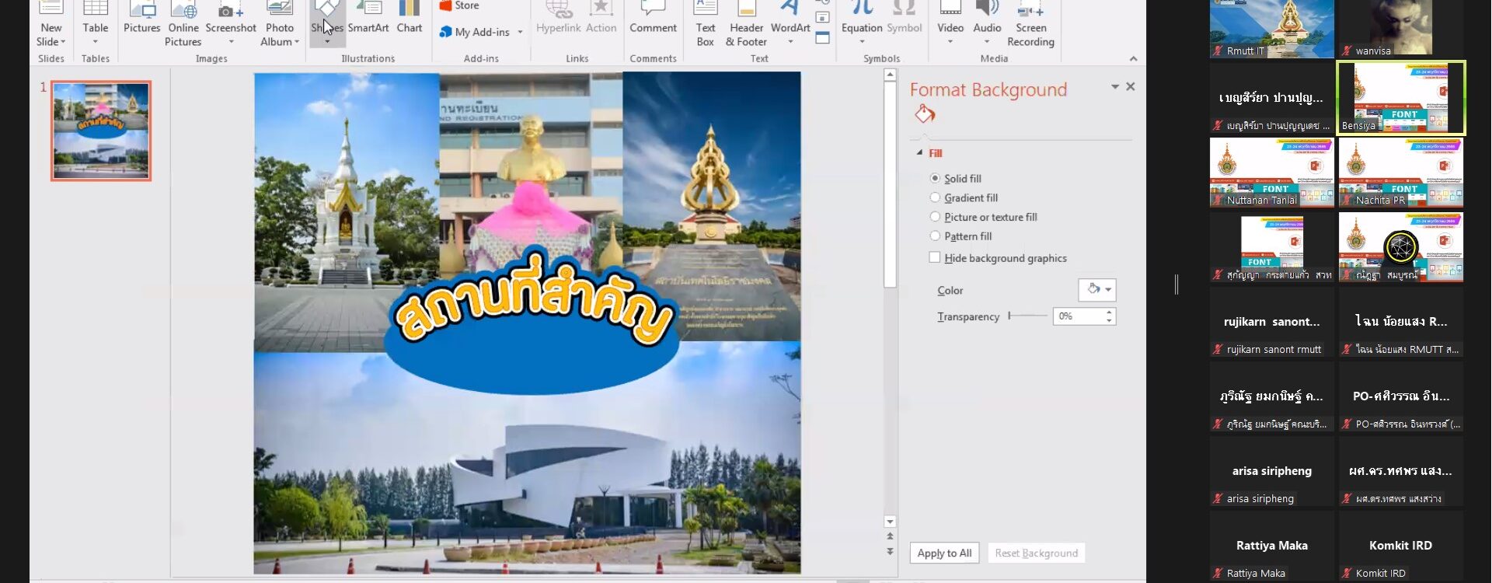Open the Office Store add-ins
Viewport: 1492px width, 583px height.
tap(460, 5)
